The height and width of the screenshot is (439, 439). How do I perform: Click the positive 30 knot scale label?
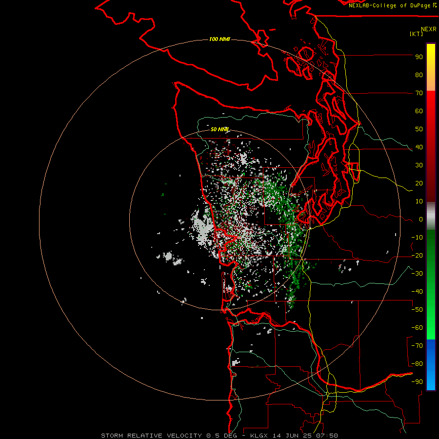click(419, 165)
